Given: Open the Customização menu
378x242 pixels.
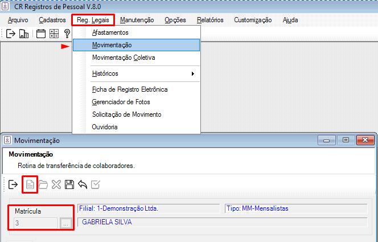Looking at the screenshot, I should (x=253, y=20).
